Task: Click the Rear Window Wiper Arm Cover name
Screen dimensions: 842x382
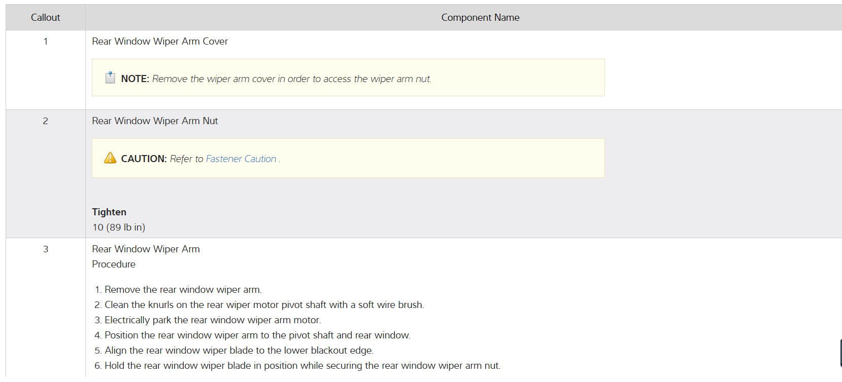Action: pos(160,42)
